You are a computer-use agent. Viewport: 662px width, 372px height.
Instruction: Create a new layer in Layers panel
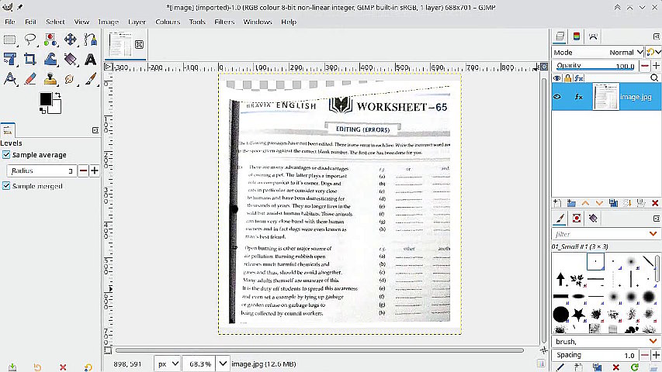557,203
